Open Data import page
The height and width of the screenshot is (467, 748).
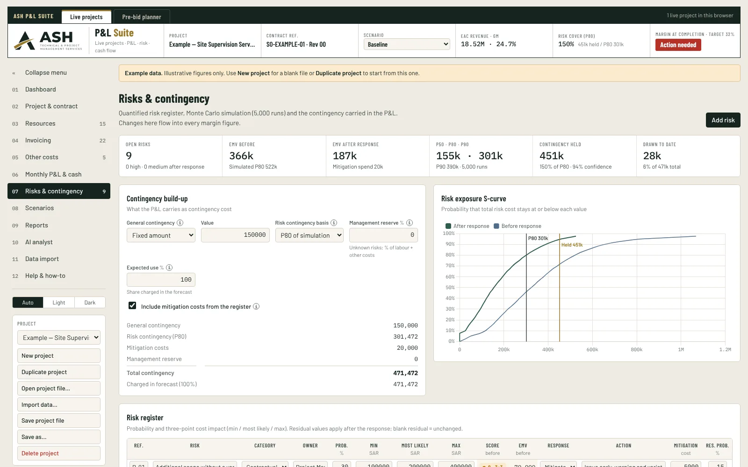pyautogui.click(x=59, y=259)
